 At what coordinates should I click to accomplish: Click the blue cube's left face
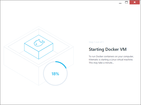(x=32, y=51)
